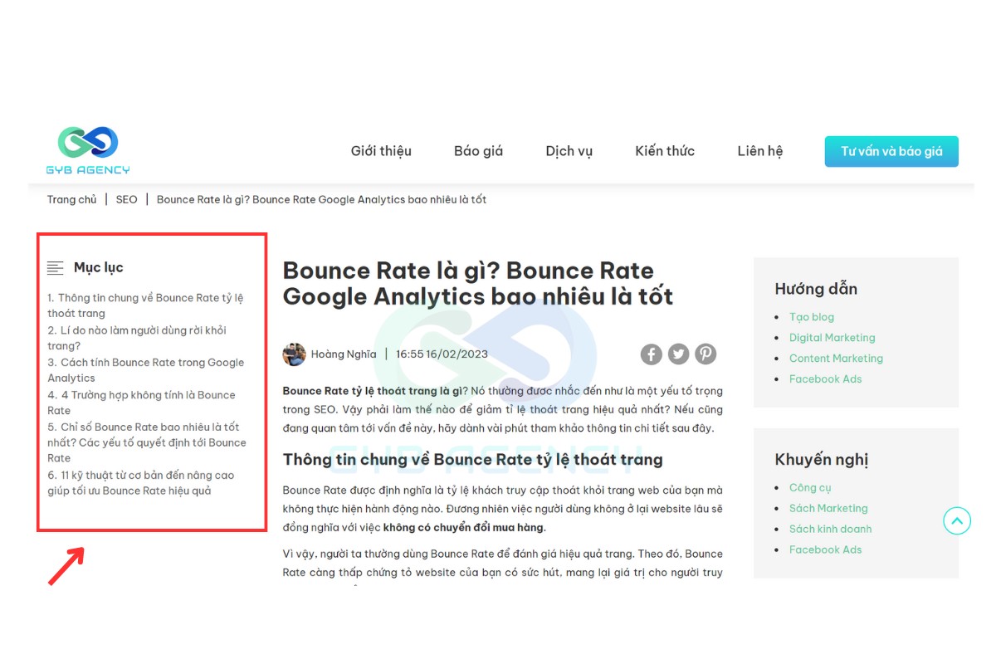Click author name Hoàng Nghĩa

tap(344, 354)
